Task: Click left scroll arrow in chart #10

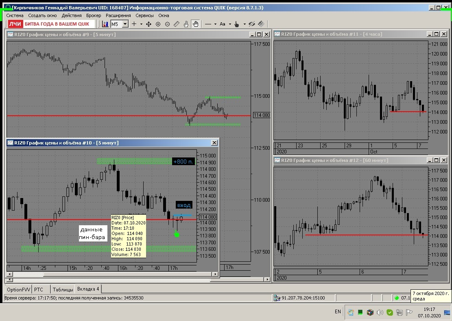Action: (x=9, y=274)
